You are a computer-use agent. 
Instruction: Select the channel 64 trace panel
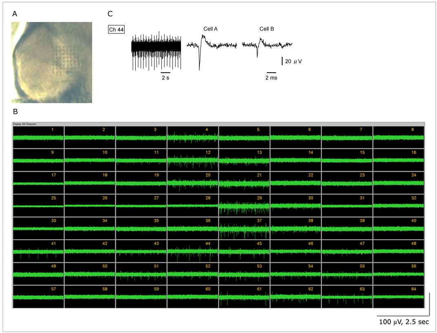coord(399,297)
